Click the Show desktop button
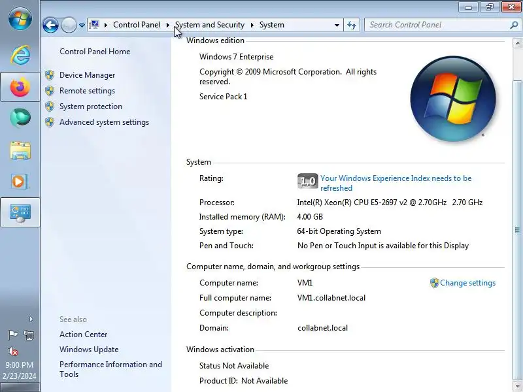Screen dimensions: 523x392 (x=20, y=387)
